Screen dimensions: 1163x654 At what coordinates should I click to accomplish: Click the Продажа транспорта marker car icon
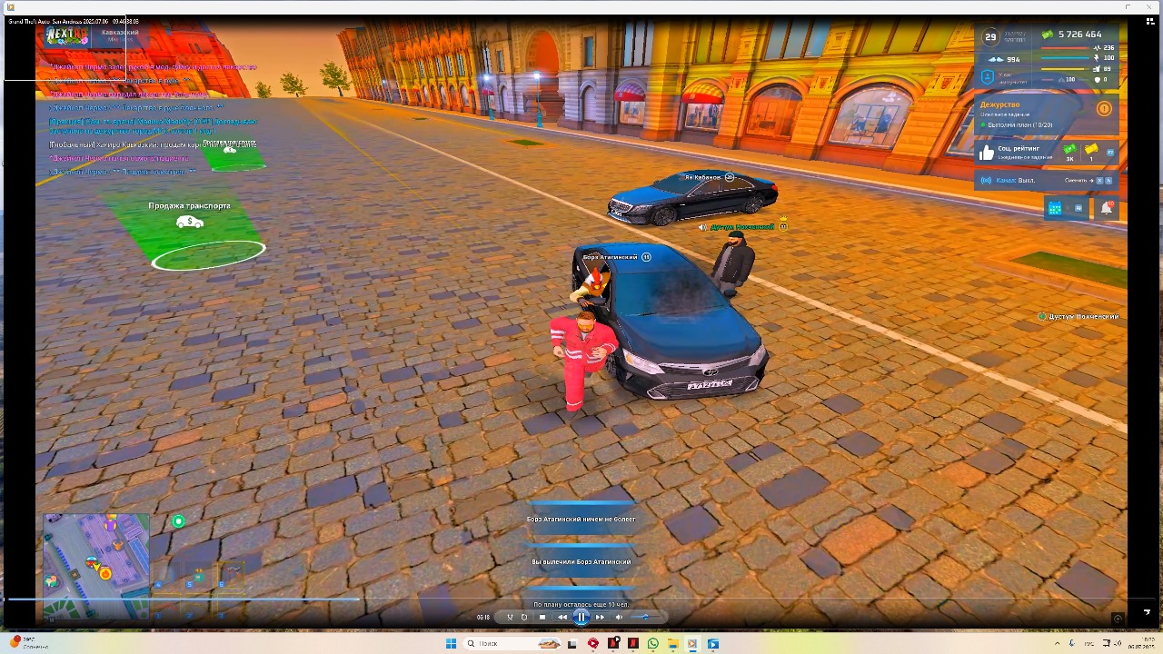[190, 222]
